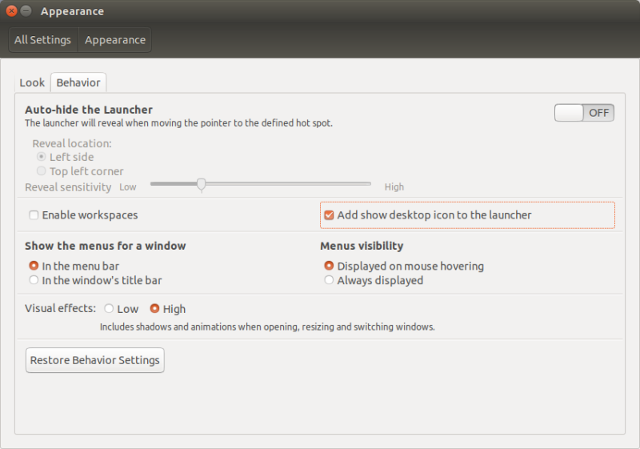Select the Behavior tab
This screenshot has width=640, height=449.
pyautogui.click(x=78, y=82)
